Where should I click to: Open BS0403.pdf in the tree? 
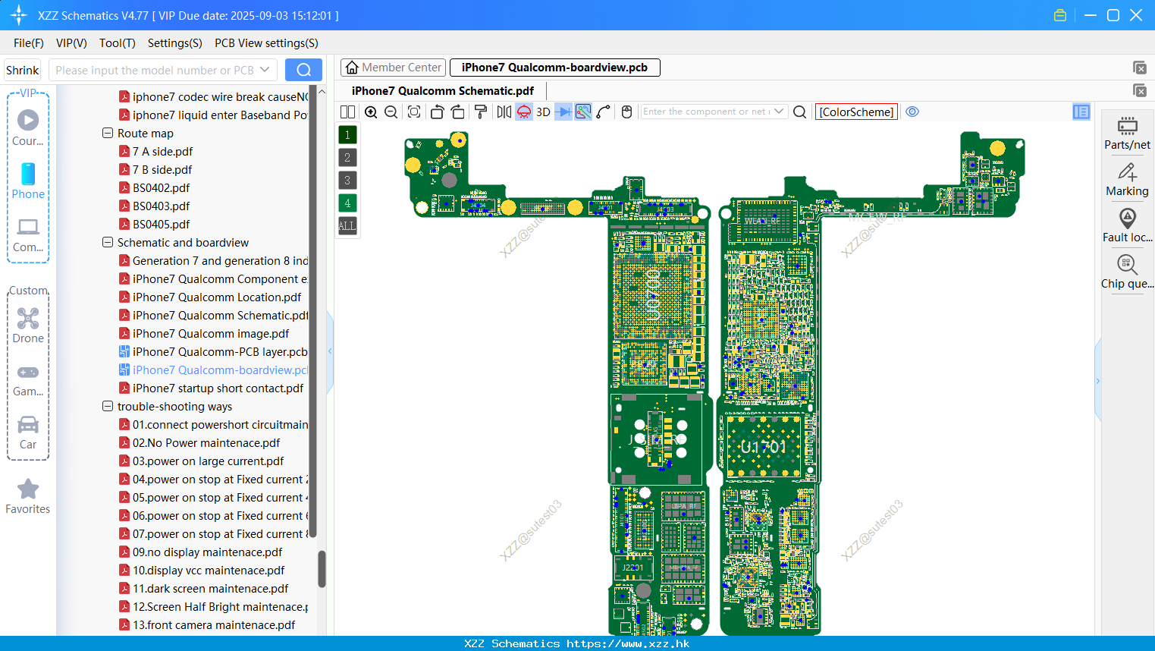click(x=161, y=206)
